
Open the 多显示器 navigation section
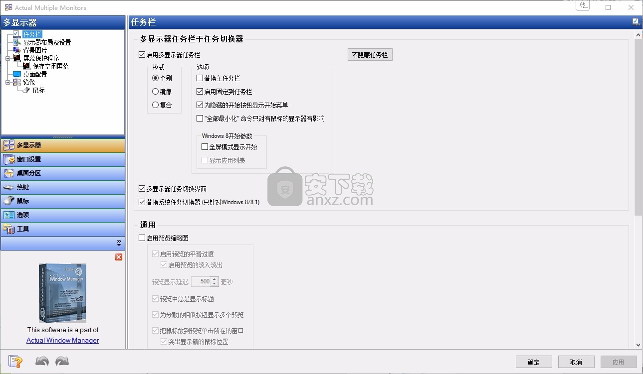click(63, 145)
